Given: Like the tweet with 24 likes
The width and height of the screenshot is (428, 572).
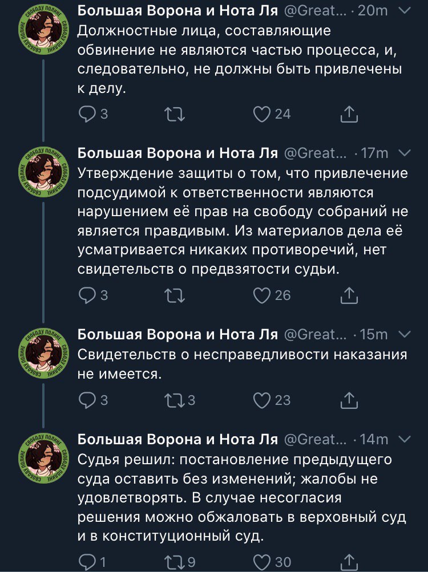Looking at the screenshot, I should coord(262,115).
